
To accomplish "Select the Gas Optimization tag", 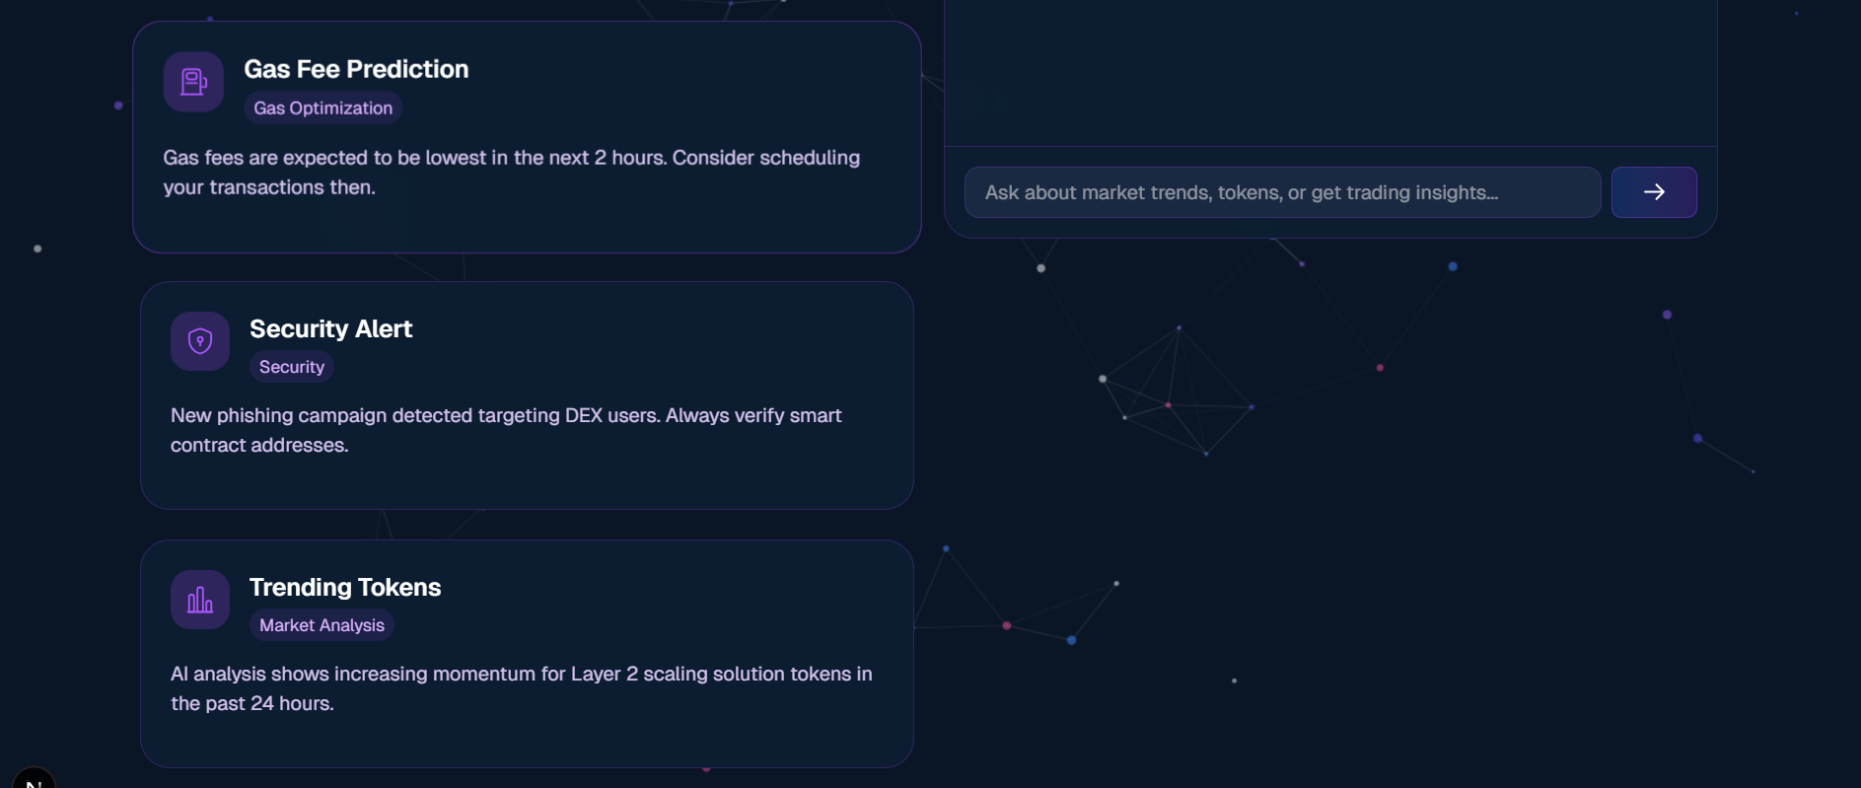I will click(323, 108).
